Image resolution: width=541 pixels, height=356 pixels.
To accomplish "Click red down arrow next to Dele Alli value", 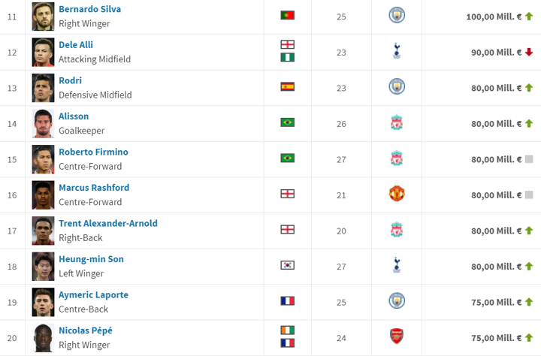I will click(x=529, y=52).
